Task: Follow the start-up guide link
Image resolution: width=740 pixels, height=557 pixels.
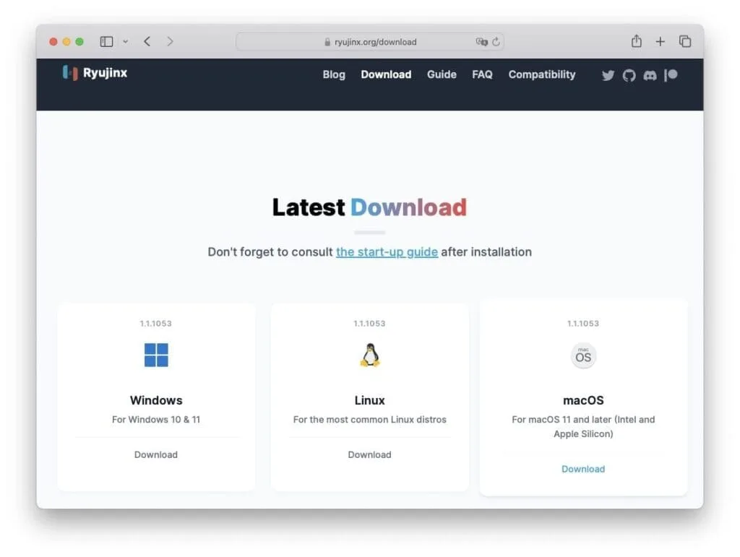Action: (x=387, y=252)
